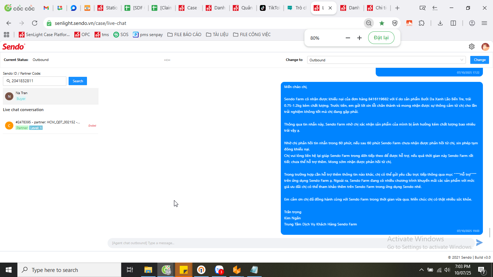Open the browser tab search icon
This screenshot has width=493, height=277.
tap(423, 8)
